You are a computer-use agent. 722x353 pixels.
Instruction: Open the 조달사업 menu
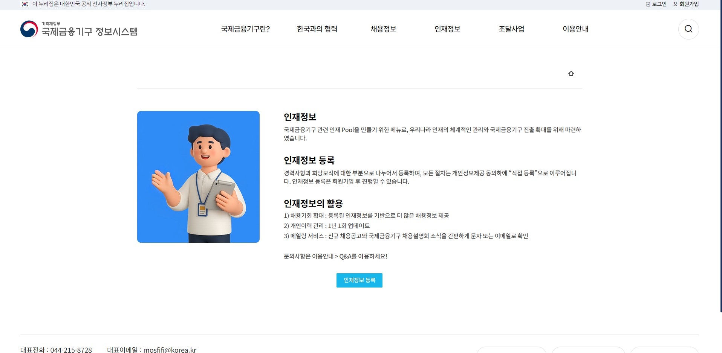[511, 29]
